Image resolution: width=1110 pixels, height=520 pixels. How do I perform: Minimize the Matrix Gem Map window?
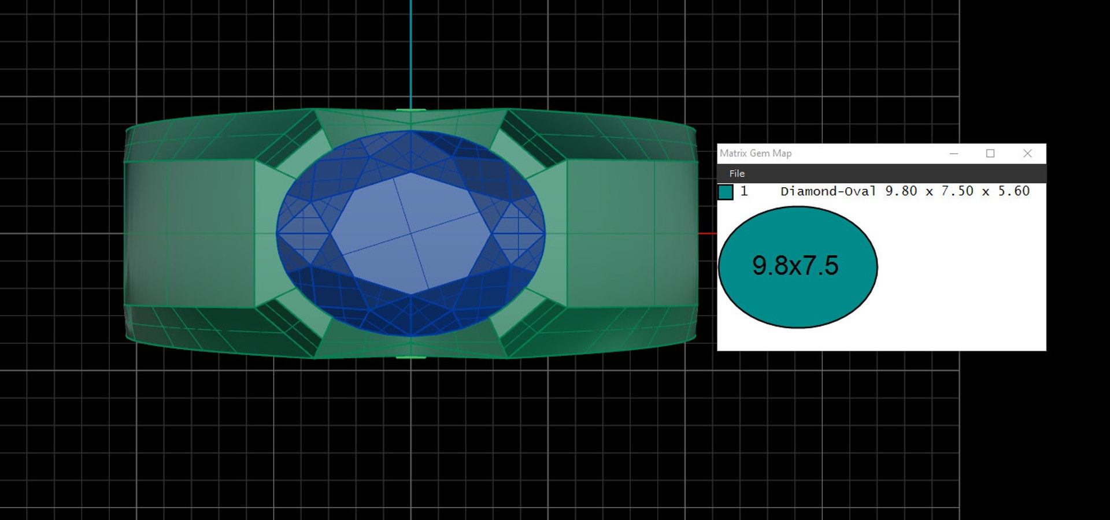tap(954, 153)
